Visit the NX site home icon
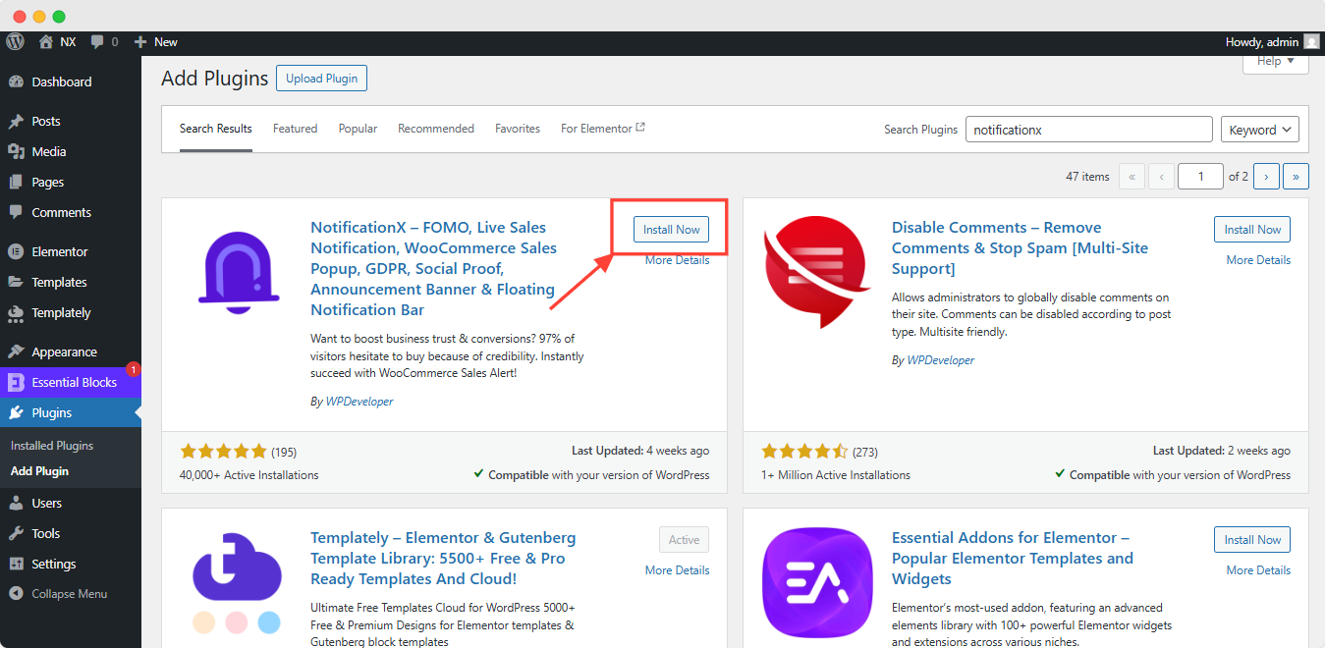This screenshot has width=1325, height=648. 45,42
